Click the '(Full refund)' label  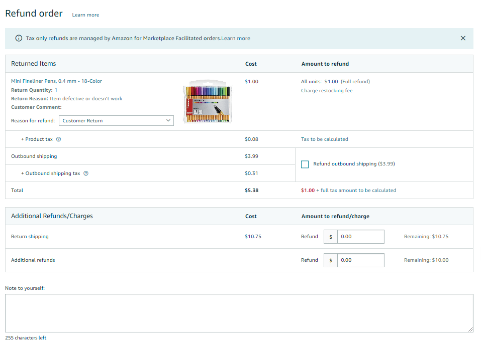tap(355, 82)
